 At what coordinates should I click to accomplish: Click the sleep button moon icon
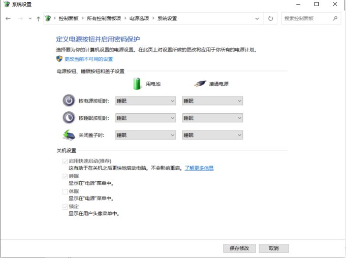(69, 118)
